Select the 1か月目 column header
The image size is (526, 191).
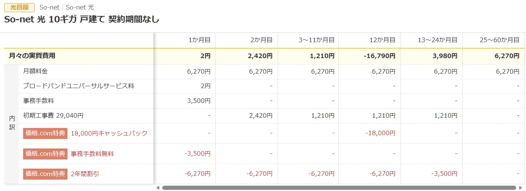coord(199,40)
